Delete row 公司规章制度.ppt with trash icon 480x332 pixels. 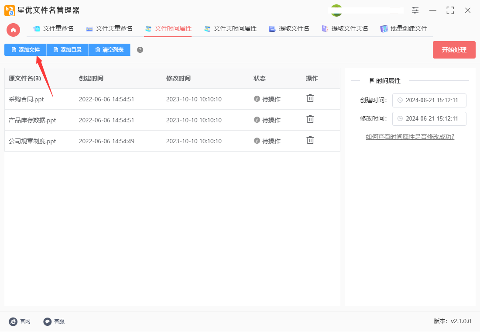pos(310,140)
